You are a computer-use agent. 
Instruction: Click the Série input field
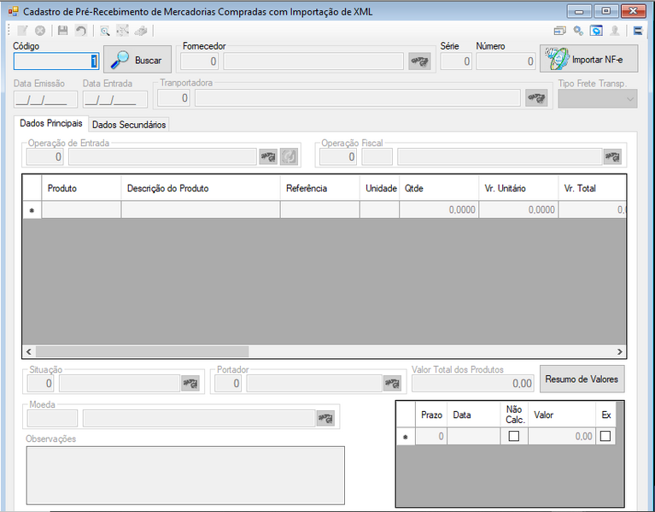456,62
